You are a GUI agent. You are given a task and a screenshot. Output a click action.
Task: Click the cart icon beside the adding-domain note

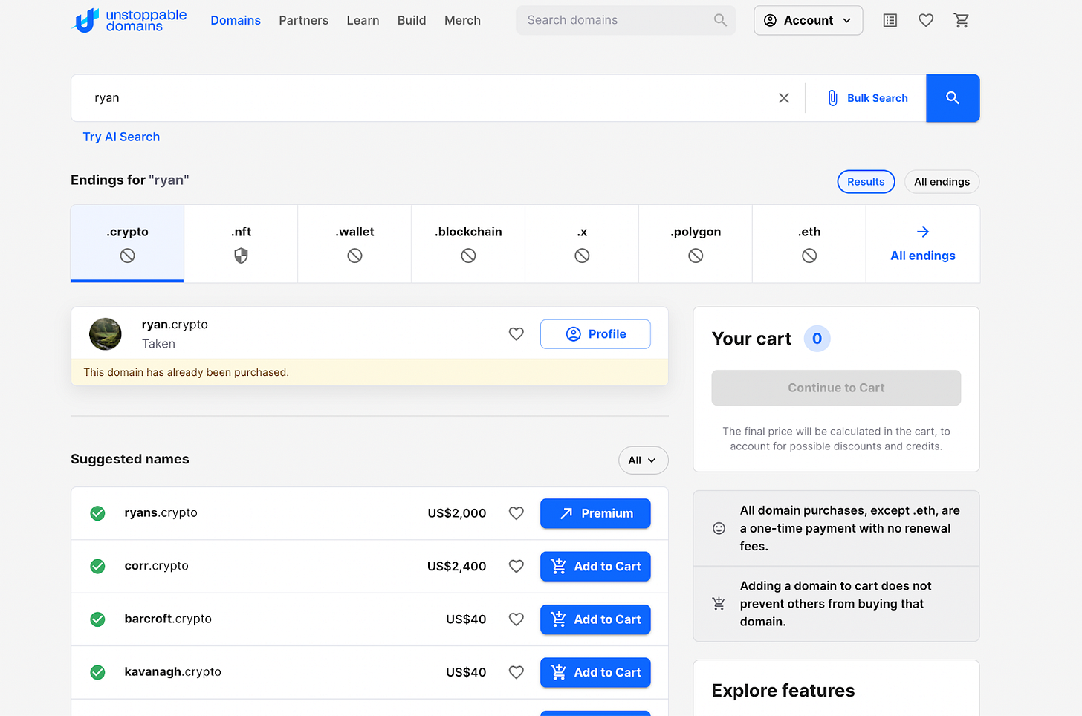[719, 604]
